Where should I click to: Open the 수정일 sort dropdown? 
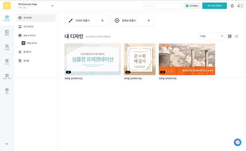pyautogui.click(x=211, y=36)
